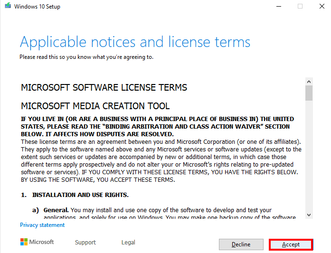Click '1. INSTALLATION AND USE RIGHTS.' section heading
Screen dimensions: 331x253
(75, 195)
